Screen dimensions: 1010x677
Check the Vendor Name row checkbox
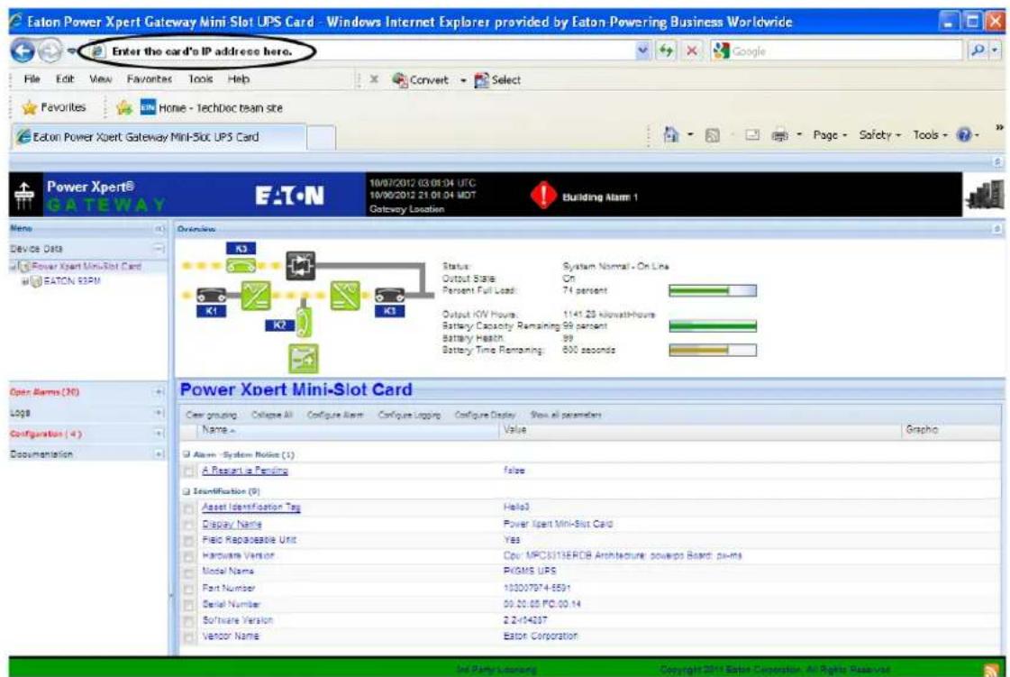coord(188,637)
